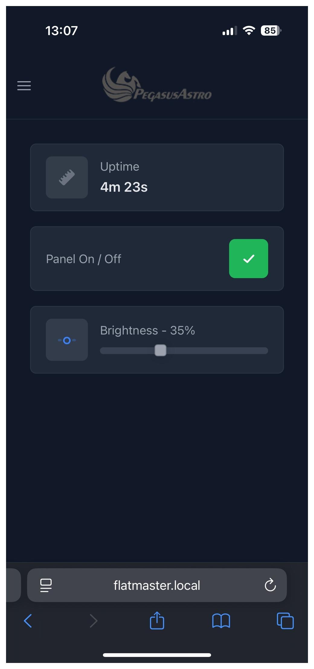Open Safari bookmarks

point(221,621)
